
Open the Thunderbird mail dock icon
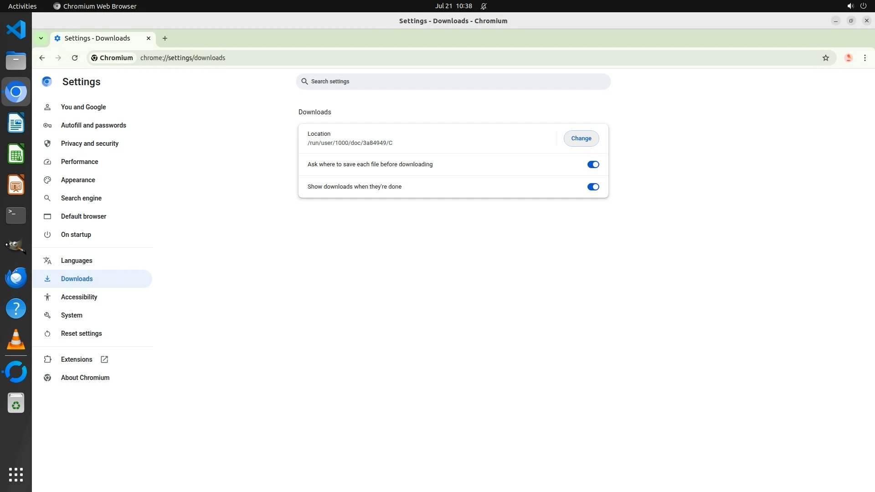point(16,277)
